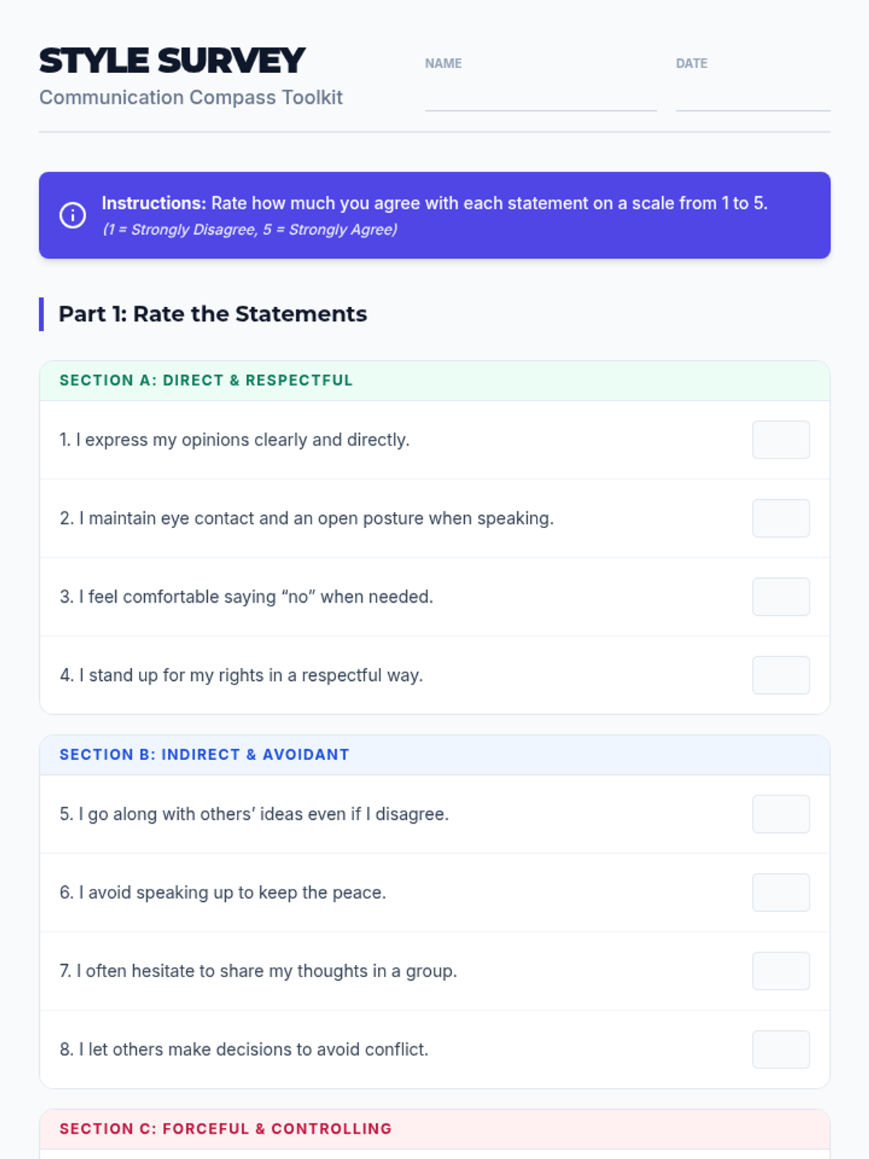Click rating box for statement 7
The image size is (869, 1159).
[x=781, y=971]
